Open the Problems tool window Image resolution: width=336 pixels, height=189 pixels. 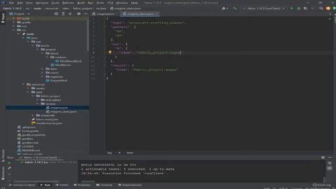pos(82,185)
